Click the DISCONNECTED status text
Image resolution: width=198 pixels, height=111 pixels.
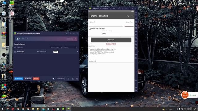coord(111,44)
